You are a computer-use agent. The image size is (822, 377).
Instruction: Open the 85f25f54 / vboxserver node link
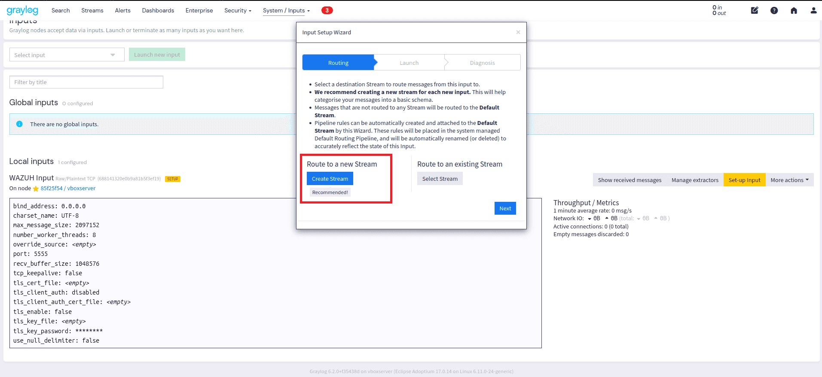[x=68, y=188]
